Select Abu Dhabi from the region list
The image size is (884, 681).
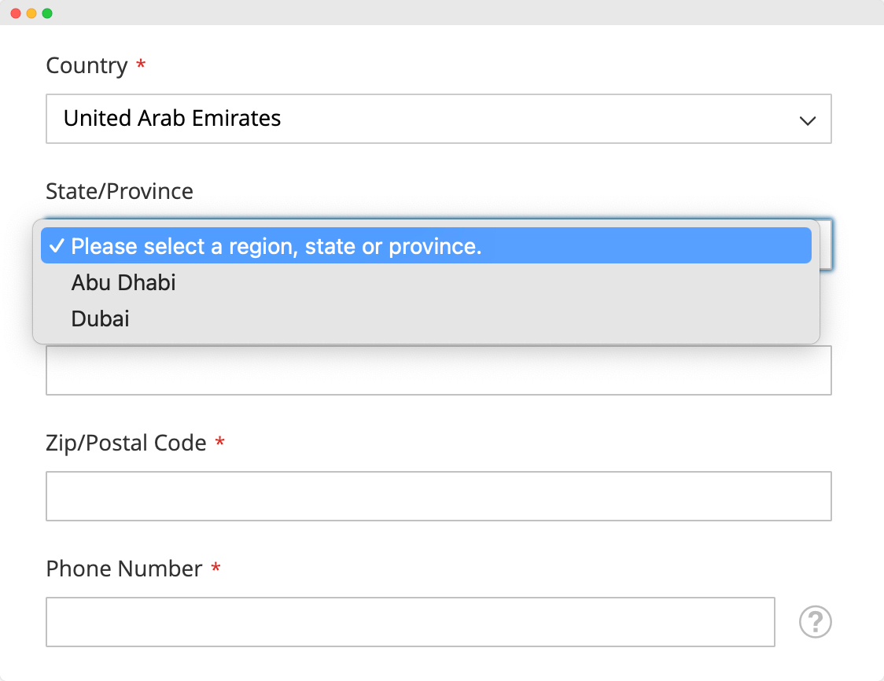pos(123,282)
